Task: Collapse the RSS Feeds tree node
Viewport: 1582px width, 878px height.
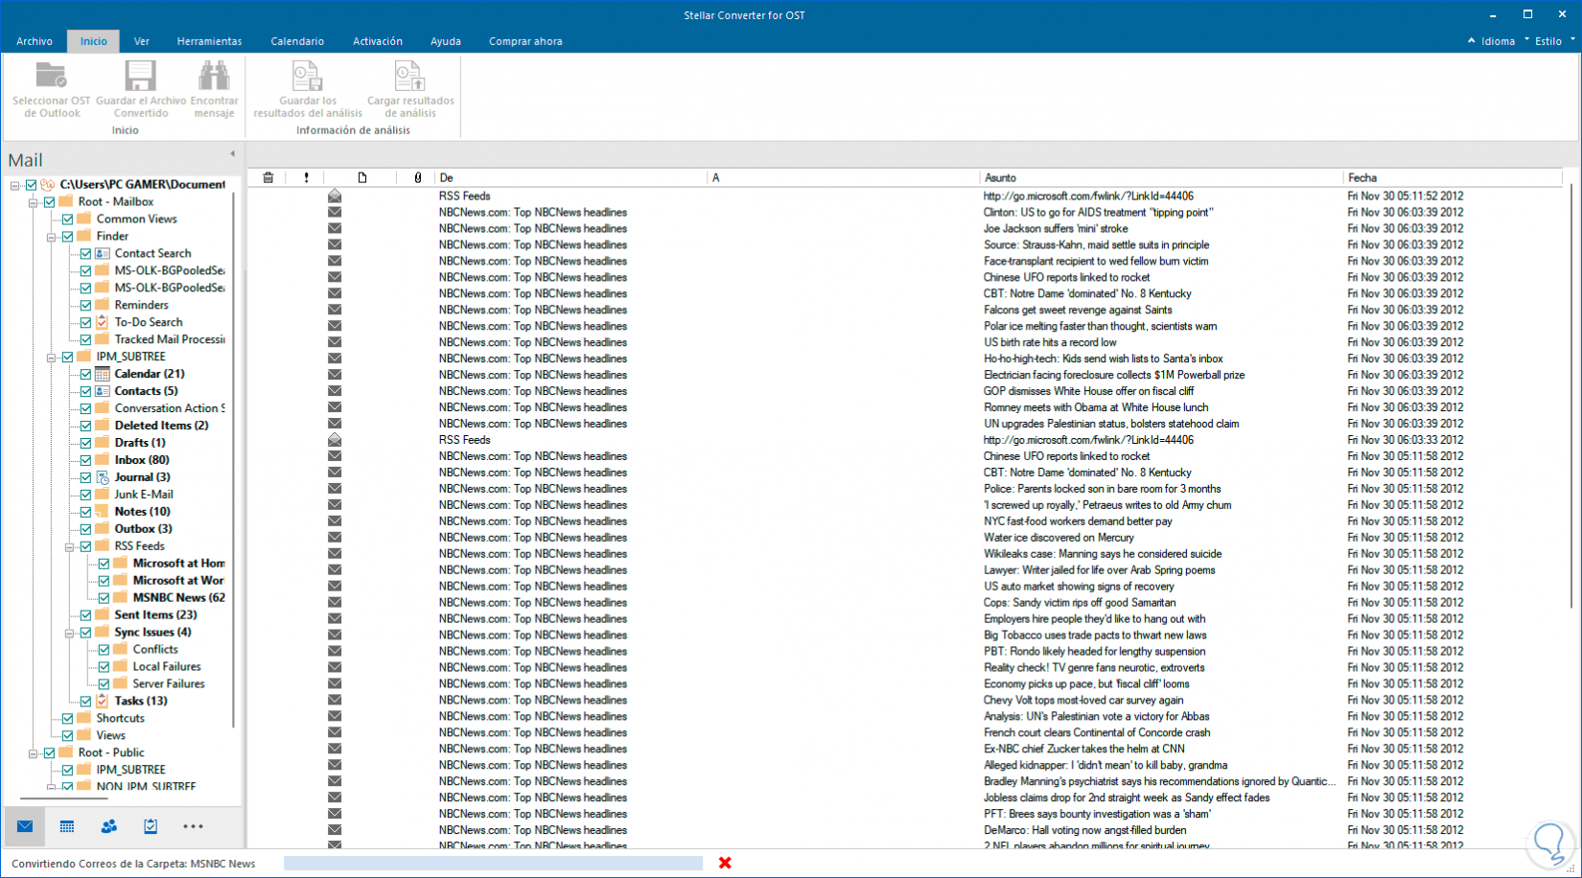Action: [70, 547]
